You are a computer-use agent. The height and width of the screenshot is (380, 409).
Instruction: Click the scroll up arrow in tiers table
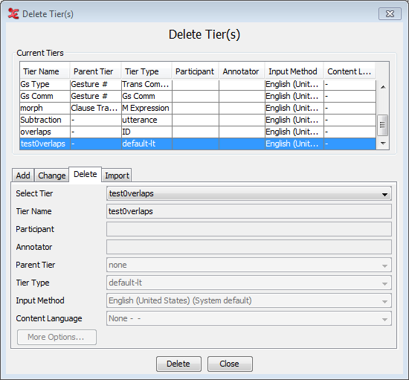coord(383,87)
